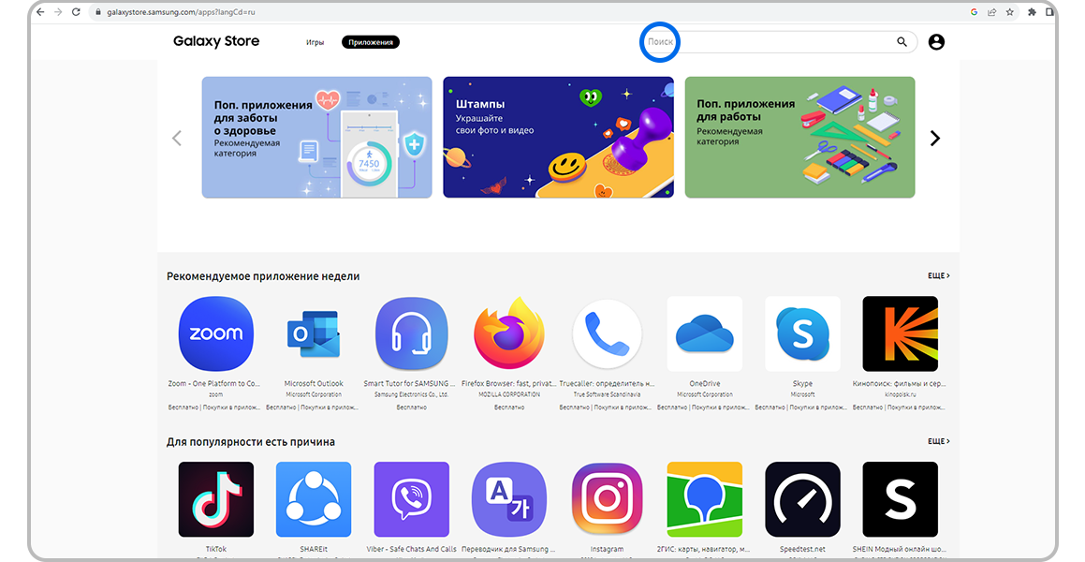Open the 2ГИС maps app icon
Image resolution: width=1085 pixels, height=562 pixels.
(x=704, y=499)
